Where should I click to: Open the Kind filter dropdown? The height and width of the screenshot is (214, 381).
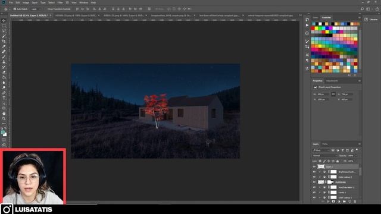[x=321, y=150]
